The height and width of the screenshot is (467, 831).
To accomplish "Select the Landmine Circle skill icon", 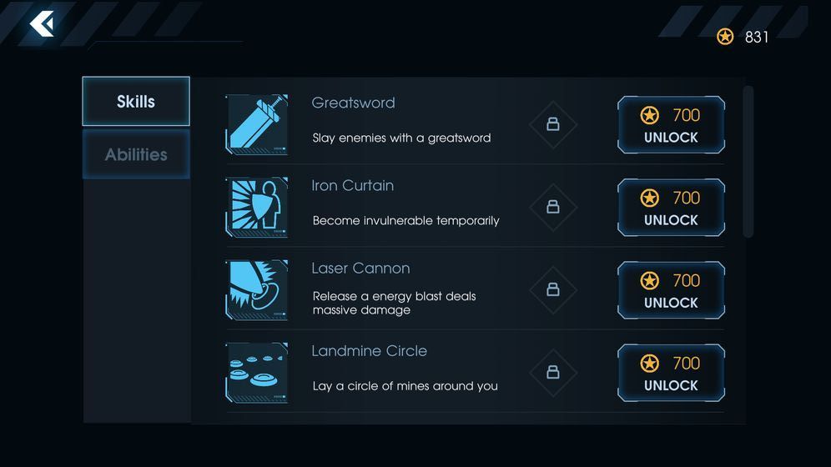I will pos(257,372).
